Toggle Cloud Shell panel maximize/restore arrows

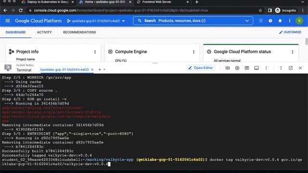(x=281, y=68)
